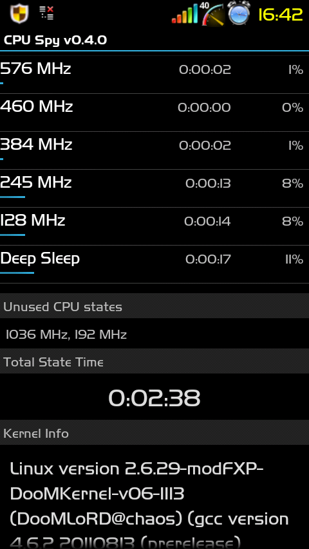
Task: Select the 576 MHz state row
Action: coord(154,75)
